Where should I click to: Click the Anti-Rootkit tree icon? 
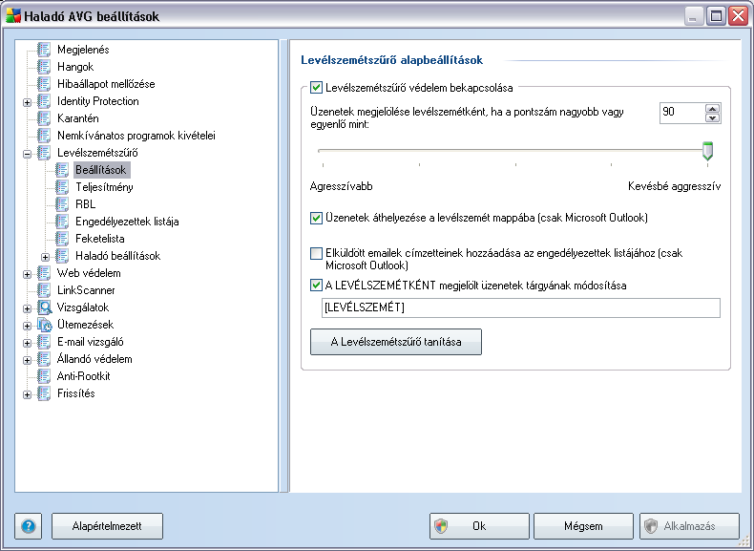[44, 376]
